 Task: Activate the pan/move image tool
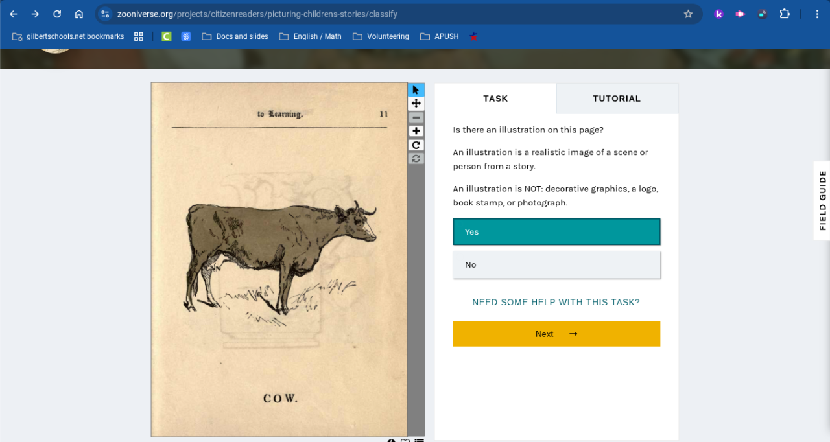pos(416,104)
